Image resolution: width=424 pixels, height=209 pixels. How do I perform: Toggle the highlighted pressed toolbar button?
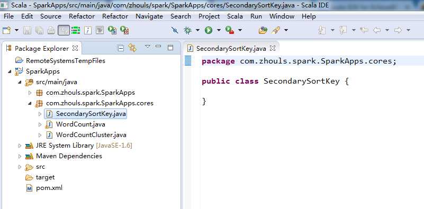[64, 30]
